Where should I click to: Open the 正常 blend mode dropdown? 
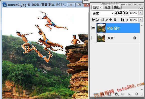(103, 13)
